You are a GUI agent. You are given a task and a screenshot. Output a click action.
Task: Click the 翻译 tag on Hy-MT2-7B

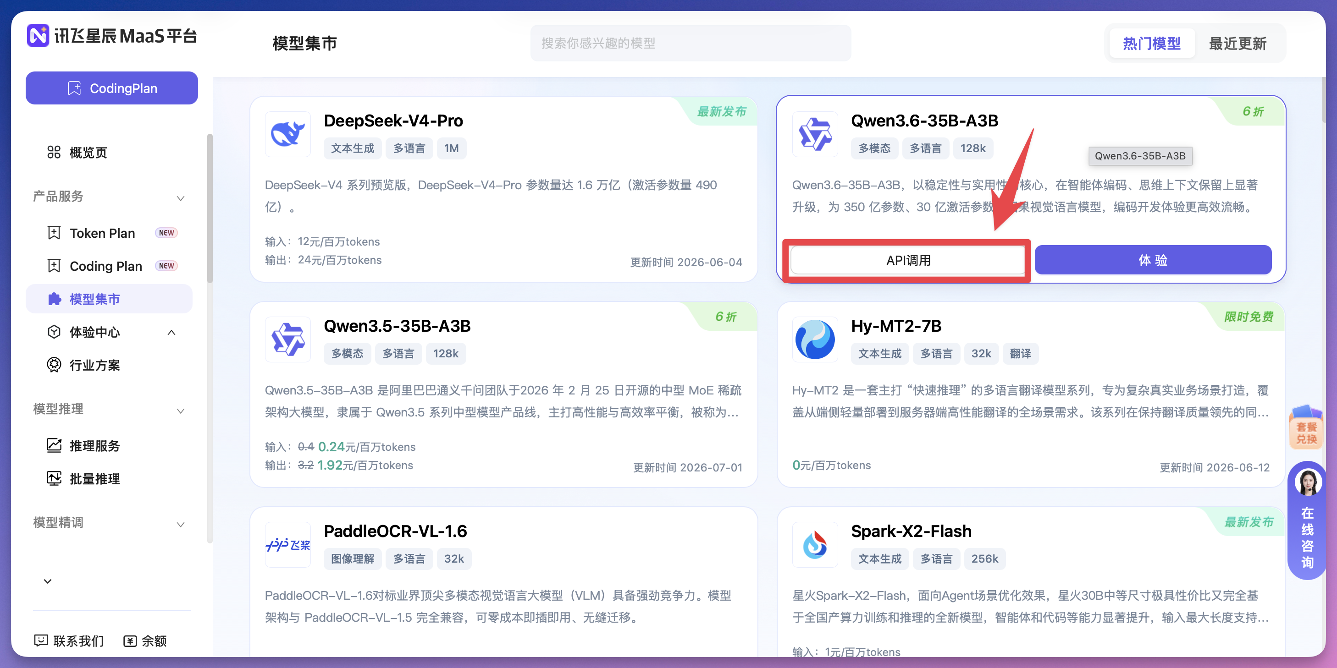(1020, 354)
